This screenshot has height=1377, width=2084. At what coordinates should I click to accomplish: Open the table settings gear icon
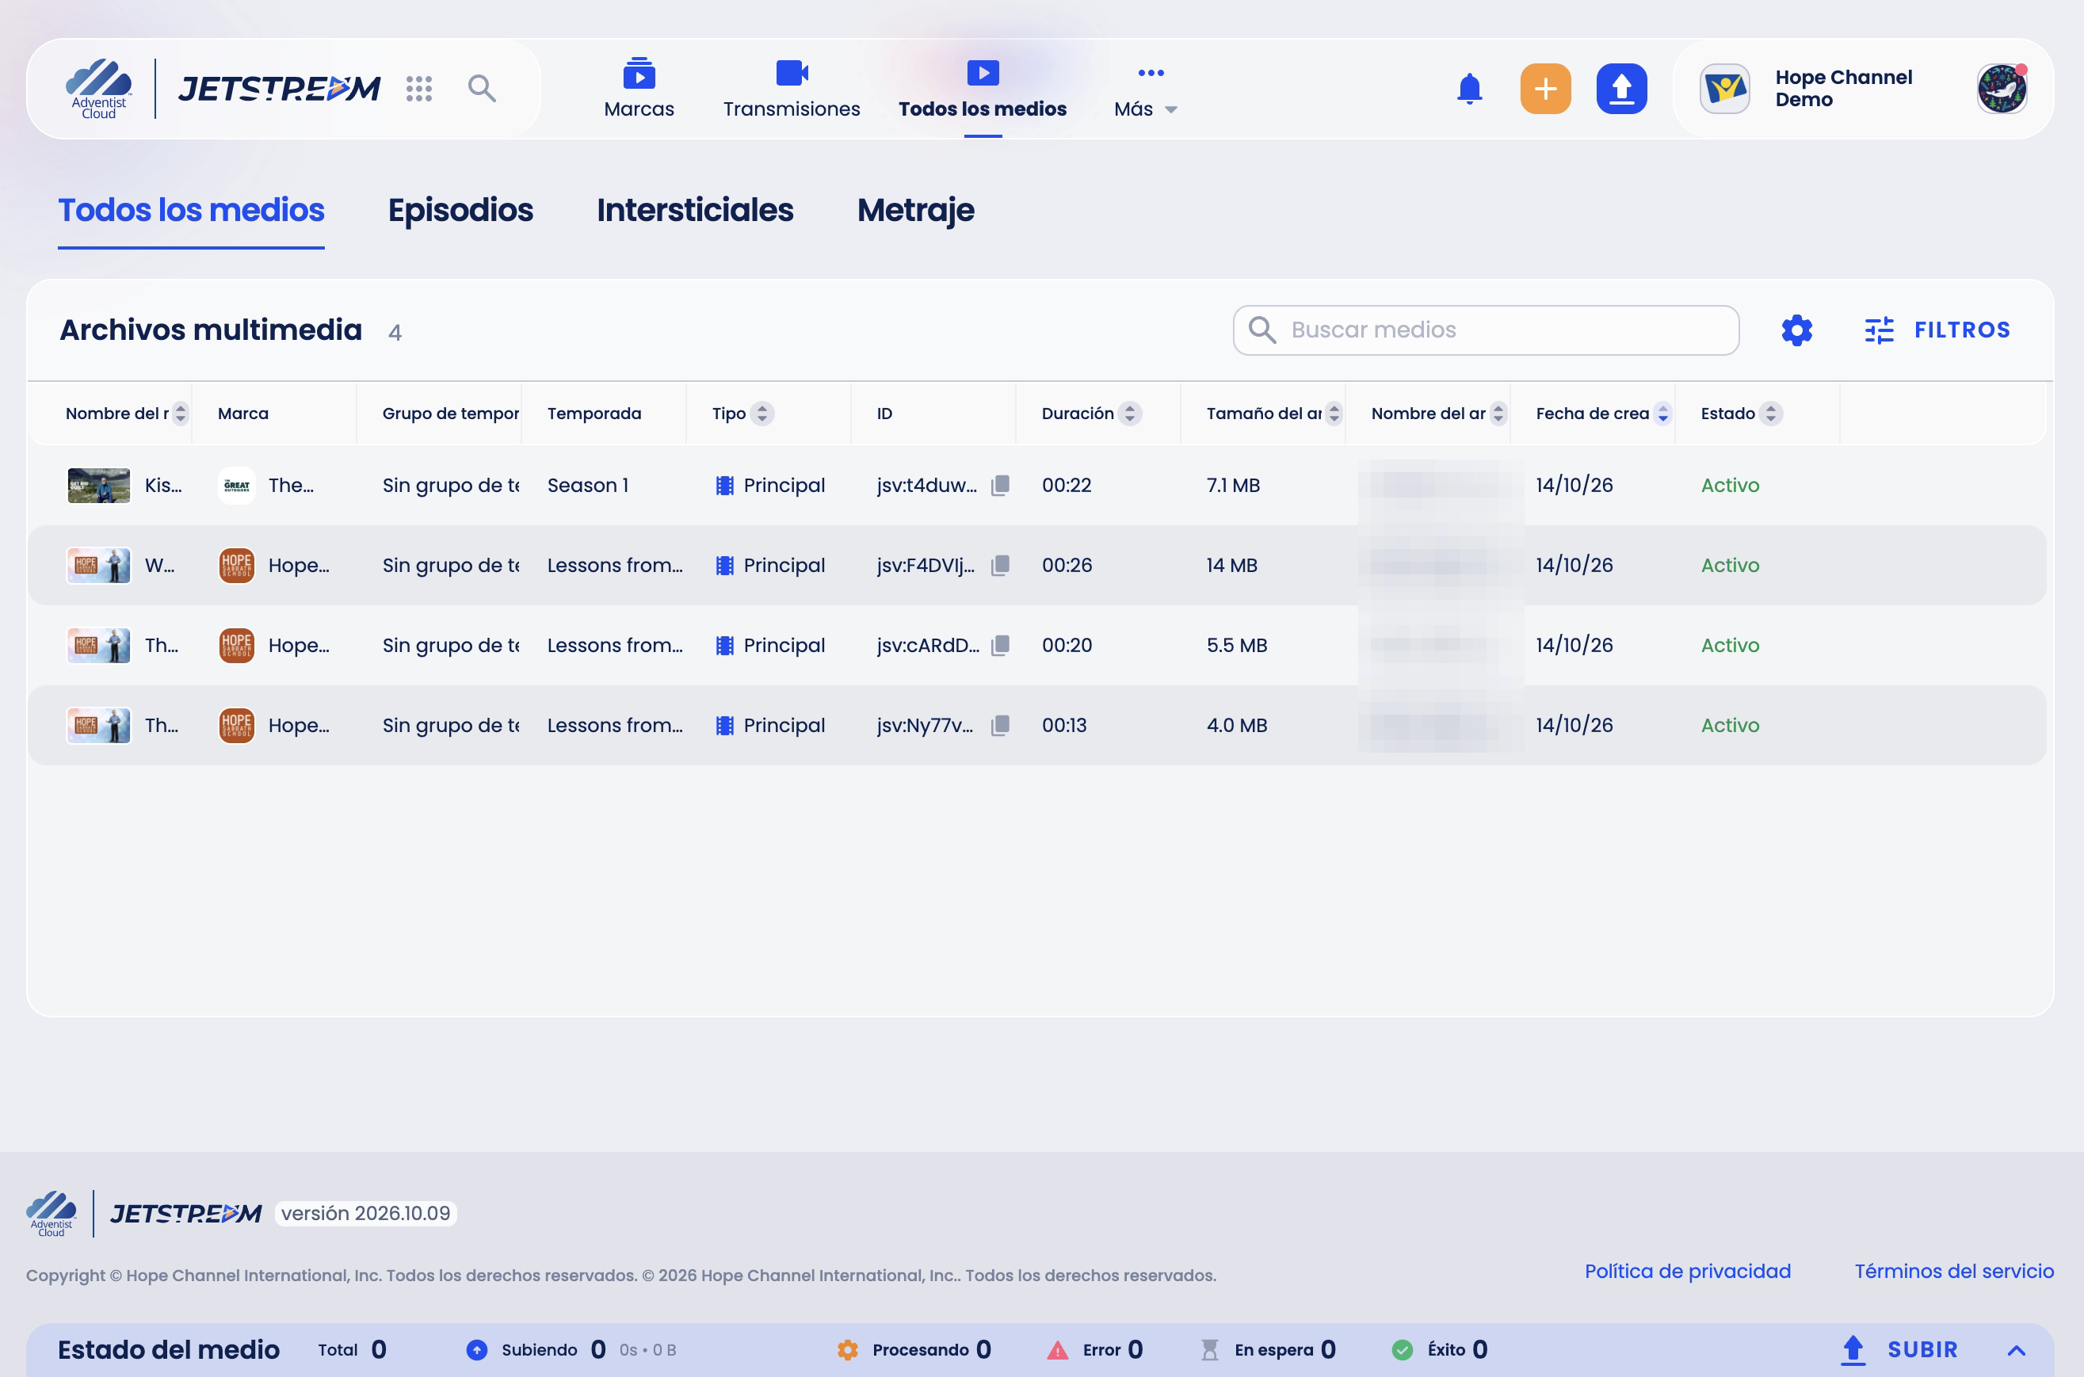pyautogui.click(x=1796, y=330)
